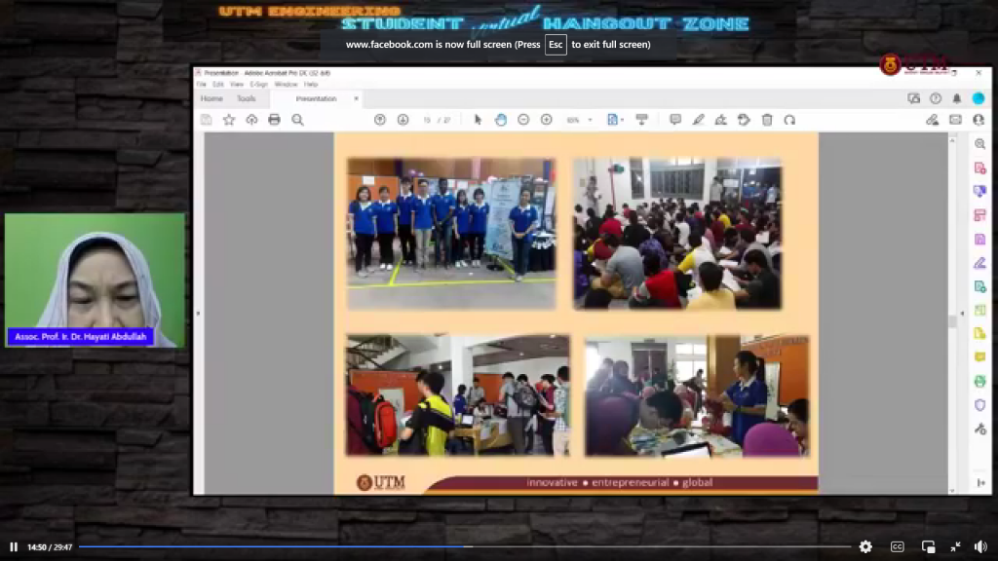Image resolution: width=998 pixels, height=561 pixels.
Task: Select the Hand pan tool in Acrobat
Action: pyautogui.click(x=500, y=120)
